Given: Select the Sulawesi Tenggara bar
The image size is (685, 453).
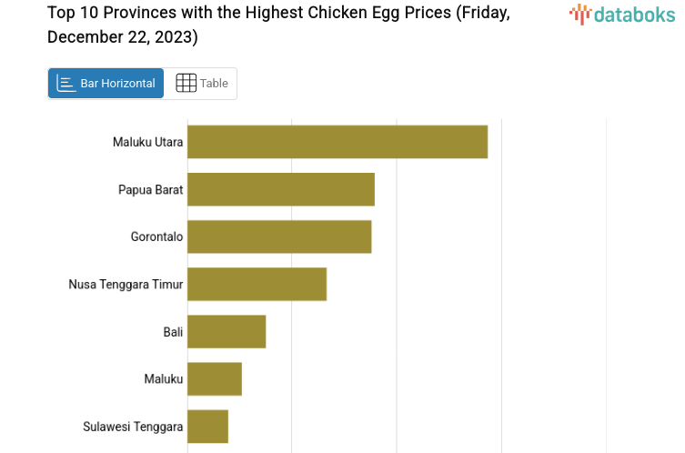Looking at the screenshot, I should pos(207,426).
